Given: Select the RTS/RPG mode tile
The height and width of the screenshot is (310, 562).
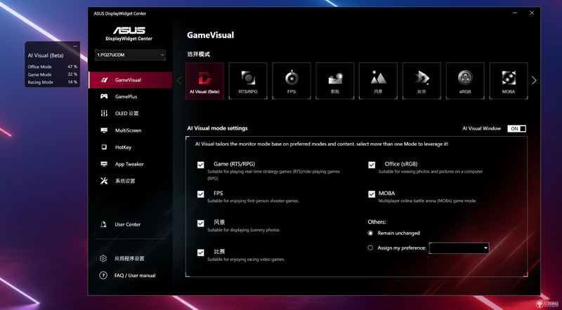Looking at the screenshot, I should coord(248,81).
